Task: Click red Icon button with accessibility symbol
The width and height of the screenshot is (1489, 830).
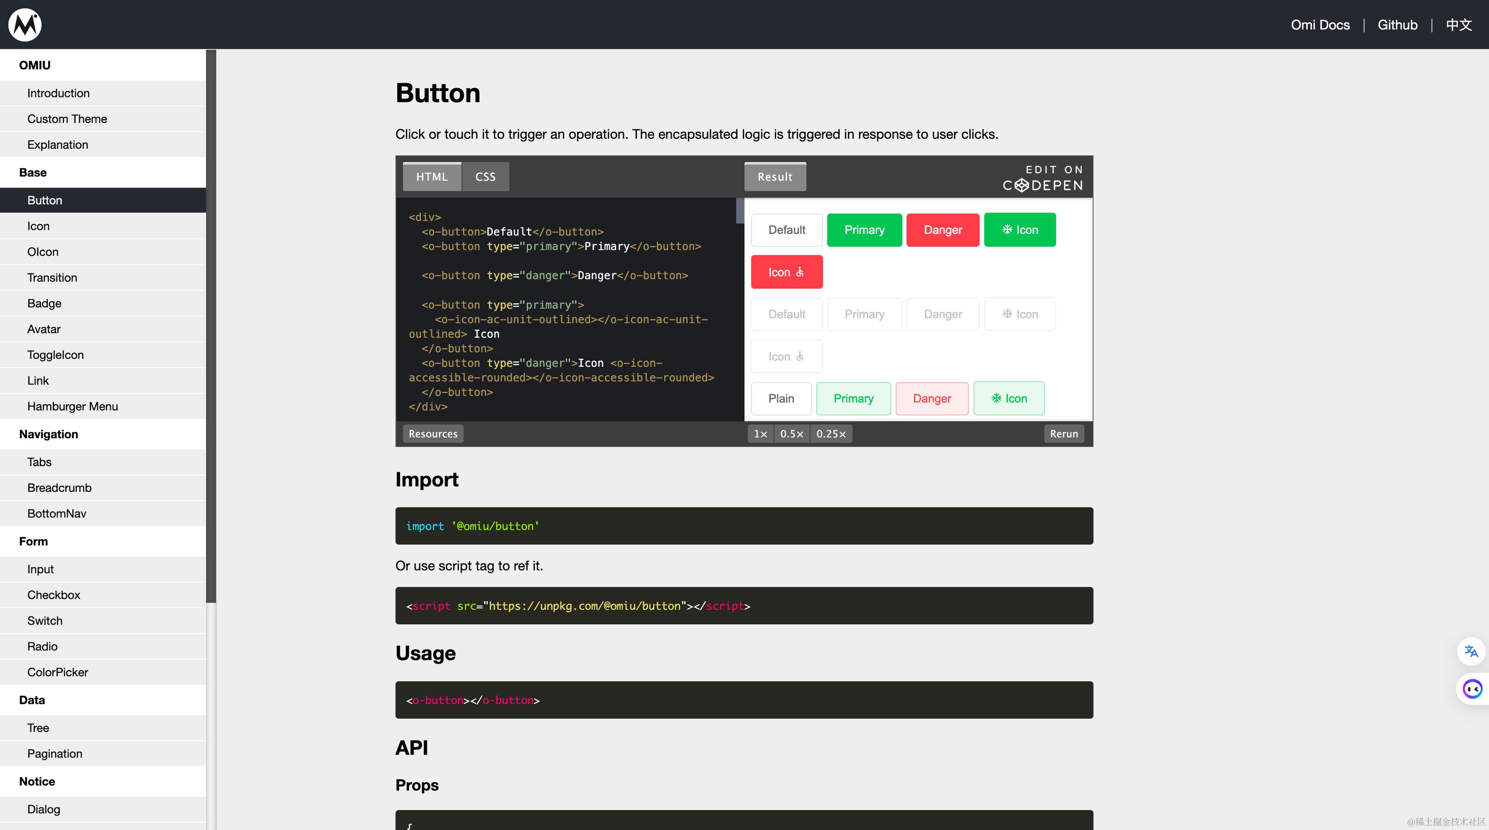Action: coord(786,272)
